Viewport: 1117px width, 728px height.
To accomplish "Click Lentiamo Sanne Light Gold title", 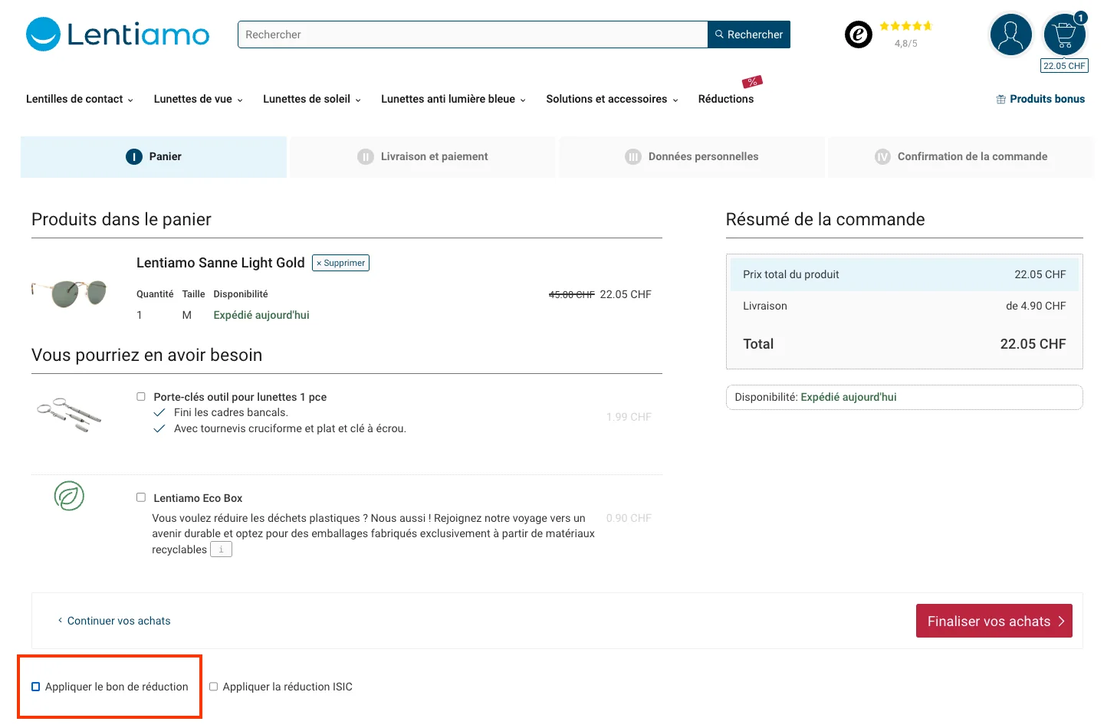I will pos(221,263).
